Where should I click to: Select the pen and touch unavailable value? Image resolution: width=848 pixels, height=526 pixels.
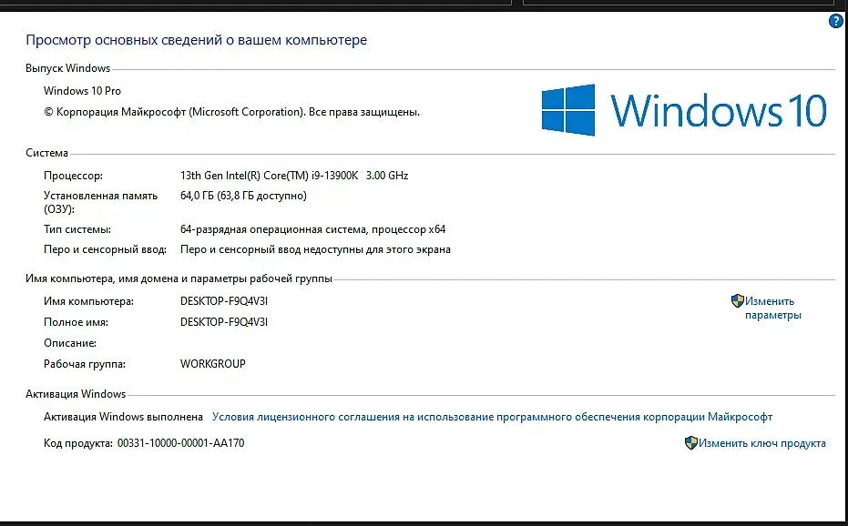(x=315, y=249)
